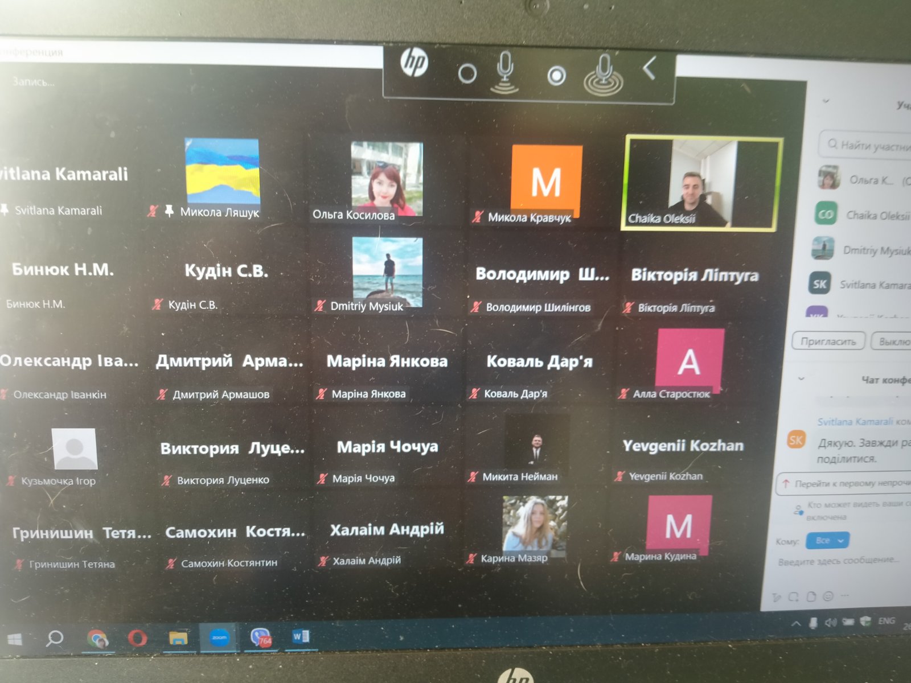911x683 pixels.
Task: Click first microphone mode on HP overlay
Action: coord(505,72)
